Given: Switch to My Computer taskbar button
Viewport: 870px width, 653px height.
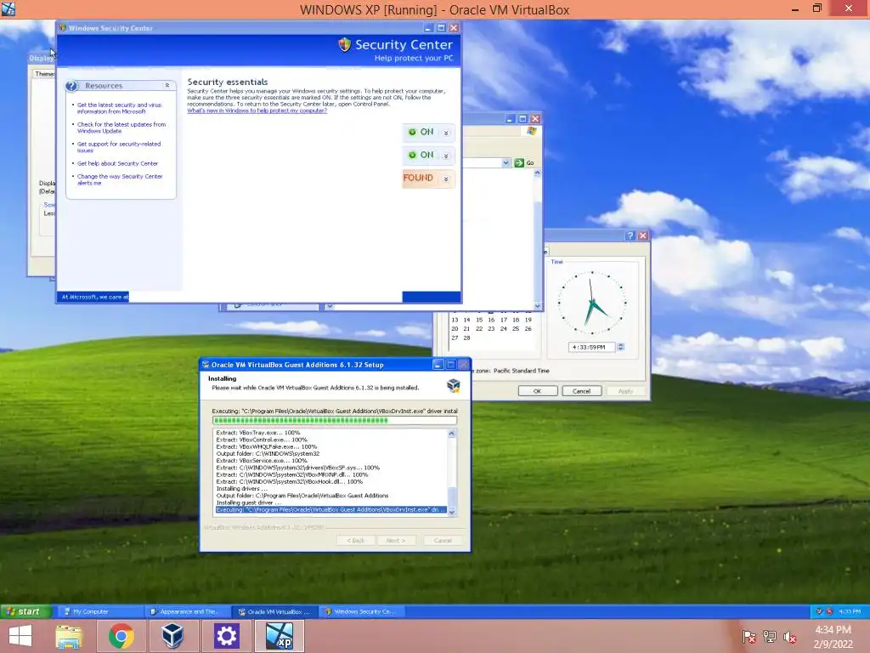Looking at the screenshot, I should 100,611.
